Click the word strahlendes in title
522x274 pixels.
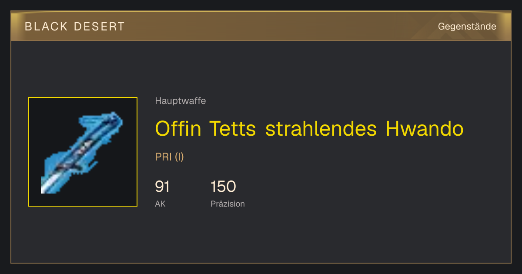pos(321,128)
